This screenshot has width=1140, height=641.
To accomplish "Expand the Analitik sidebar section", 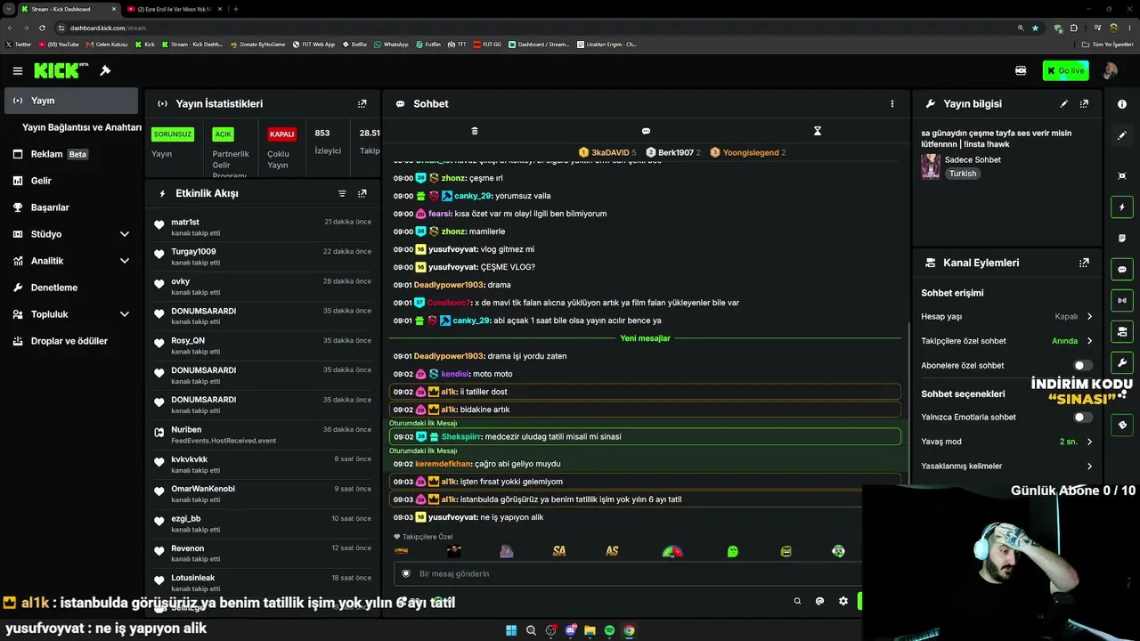I will tap(125, 261).
